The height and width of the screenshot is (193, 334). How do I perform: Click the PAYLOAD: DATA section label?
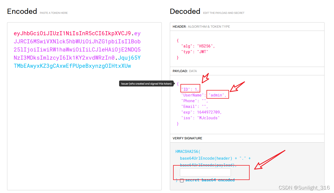point(185,71)
